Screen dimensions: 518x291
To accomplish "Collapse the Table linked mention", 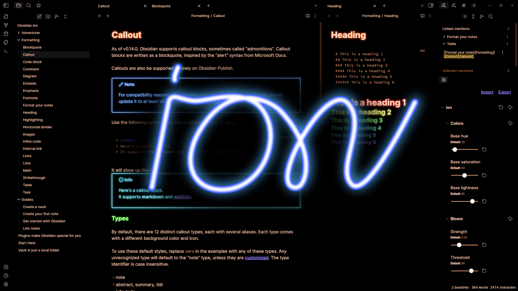I will (x=444, y=44).
